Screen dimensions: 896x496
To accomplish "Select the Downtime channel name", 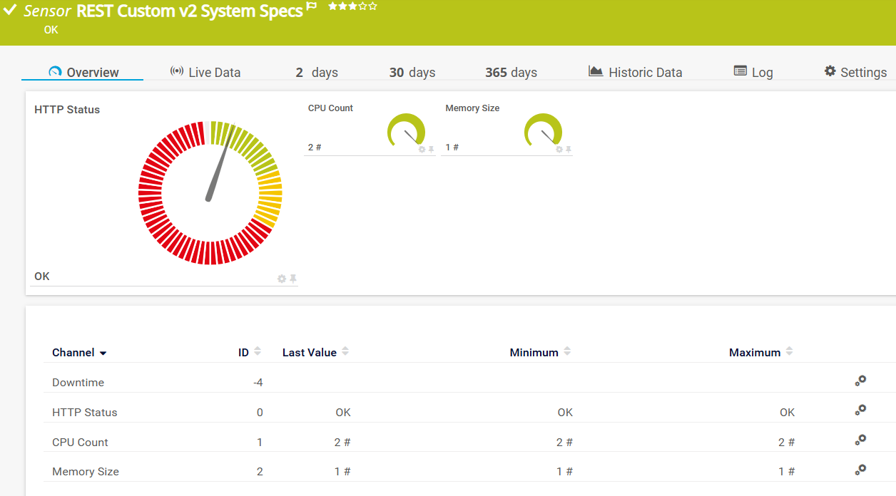I will (x=78, y=383).
